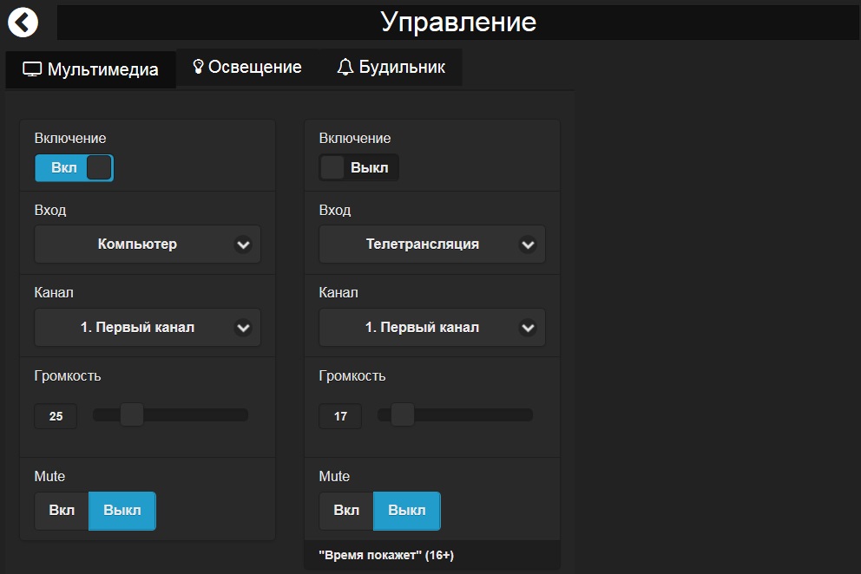The width and height of the screenshot is (861, 574).
Task: Click the chevron on left Канал selector
Action: [x=244, y=328]
